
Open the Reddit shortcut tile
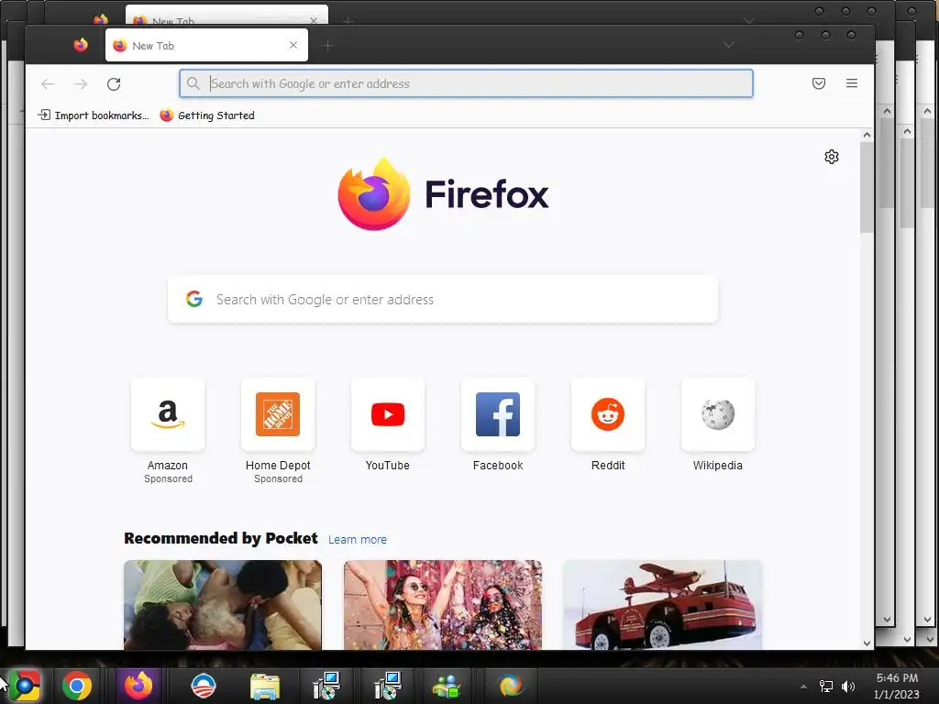(x=608, y=414)
